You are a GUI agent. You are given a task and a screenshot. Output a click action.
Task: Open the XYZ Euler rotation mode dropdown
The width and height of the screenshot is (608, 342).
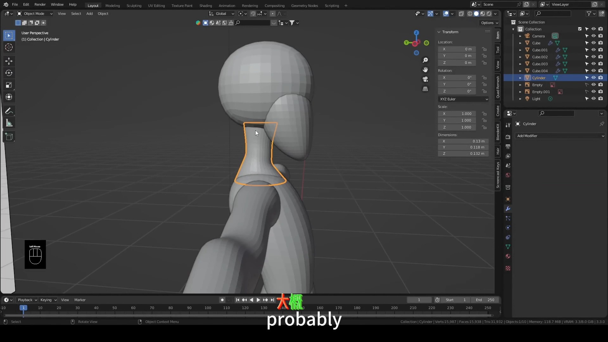(x=463, y=99)
